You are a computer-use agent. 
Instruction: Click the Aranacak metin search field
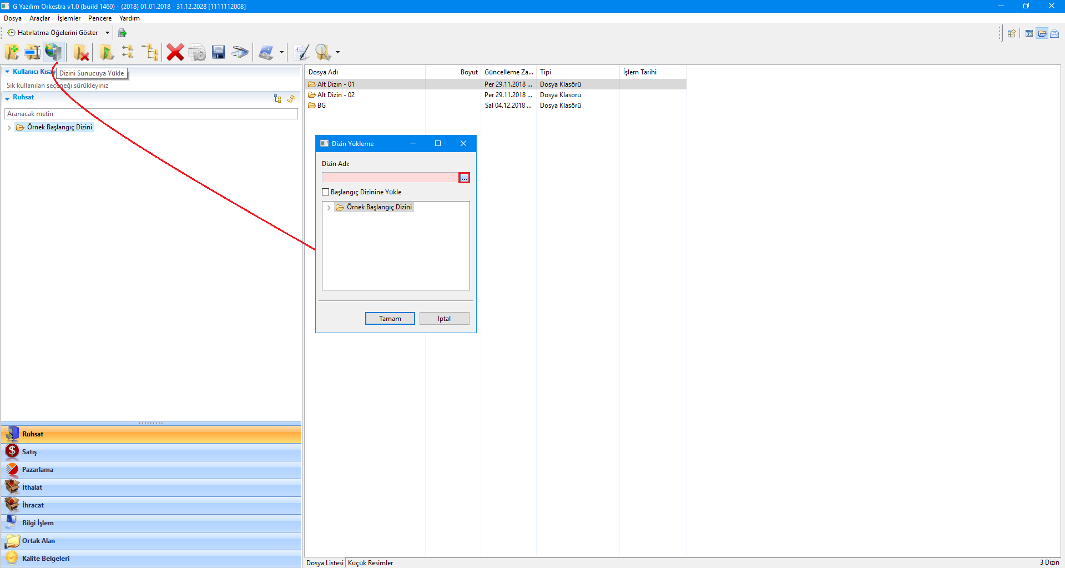151,114
